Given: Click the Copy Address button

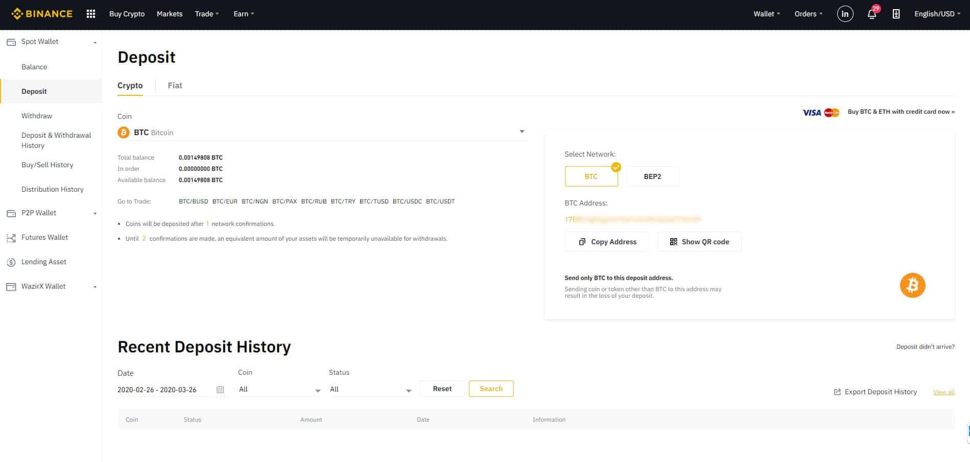Looking at the screenshot, I should click(x=607, y=242).
